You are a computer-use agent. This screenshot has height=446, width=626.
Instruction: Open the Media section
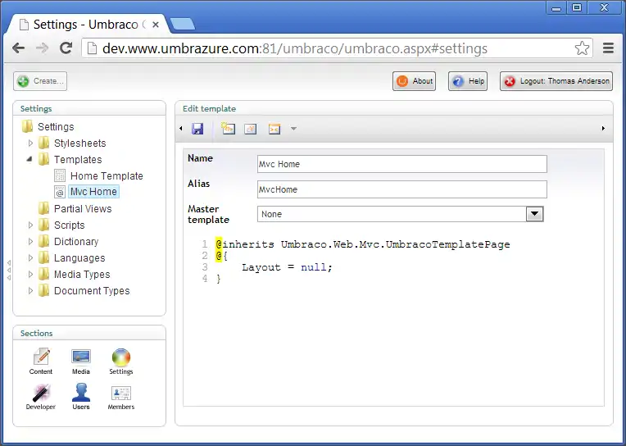pyautogui.click(x=81, y=362)
